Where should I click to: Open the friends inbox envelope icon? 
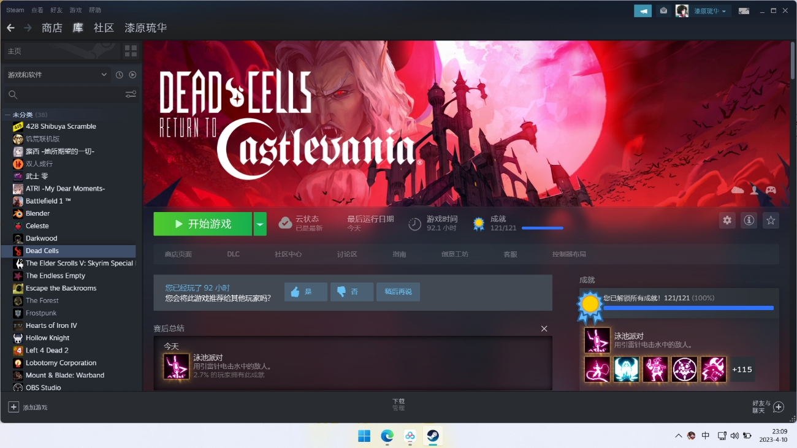(x=663, y=11)
